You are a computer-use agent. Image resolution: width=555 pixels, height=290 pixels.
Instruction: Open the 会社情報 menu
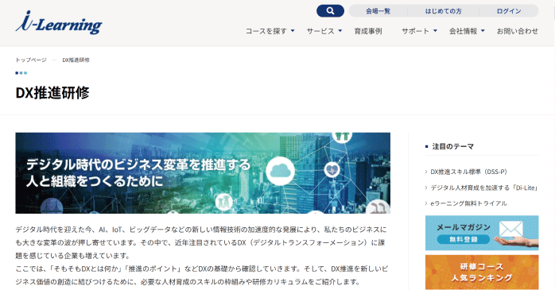(x=463, y=31)
